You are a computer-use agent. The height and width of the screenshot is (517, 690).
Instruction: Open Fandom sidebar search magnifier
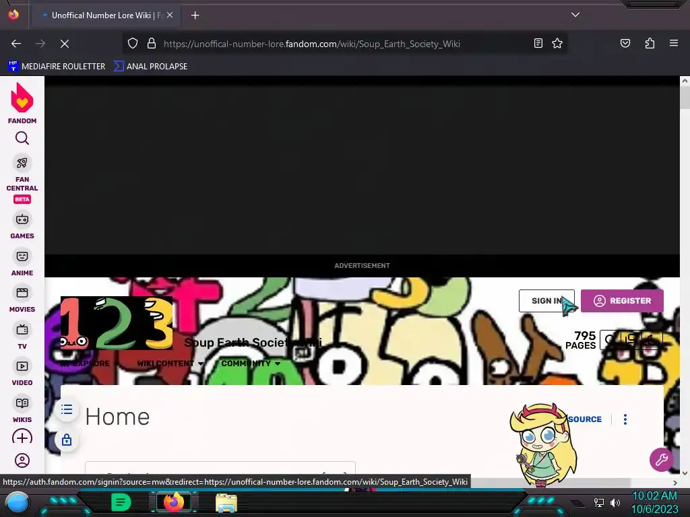click(x=22, y=139)
